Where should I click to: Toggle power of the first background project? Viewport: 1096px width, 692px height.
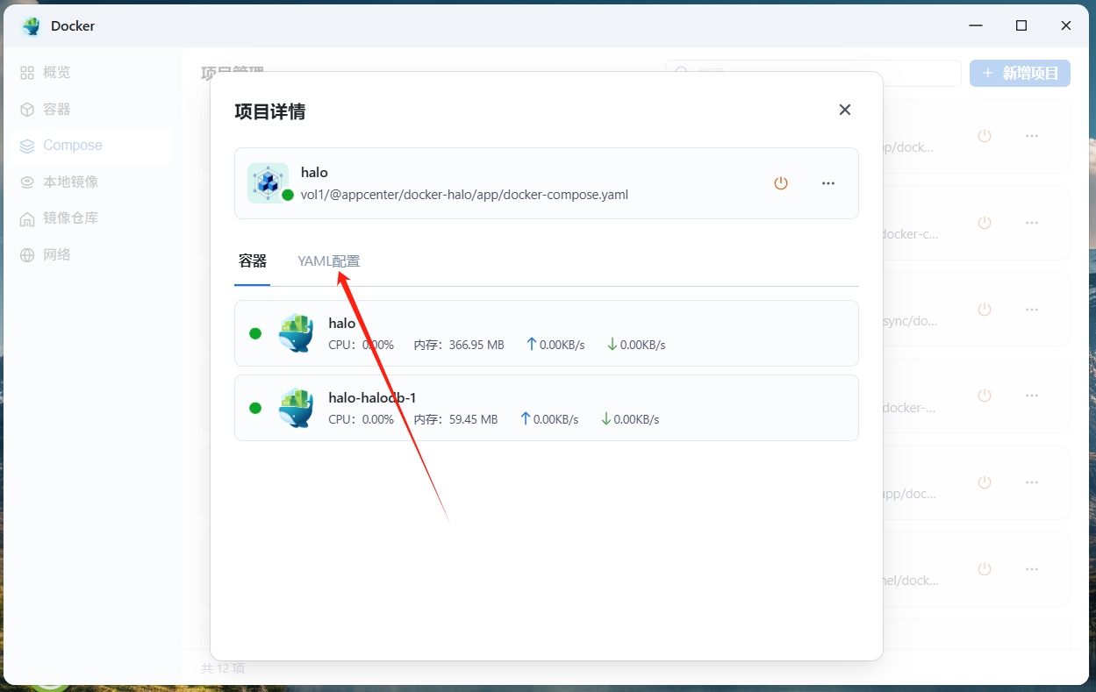985,136
